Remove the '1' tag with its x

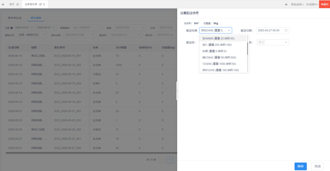[263, 42]
